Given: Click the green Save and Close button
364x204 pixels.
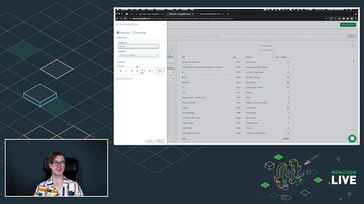Looking at the screenshot, I should click(x=348, y=25).
